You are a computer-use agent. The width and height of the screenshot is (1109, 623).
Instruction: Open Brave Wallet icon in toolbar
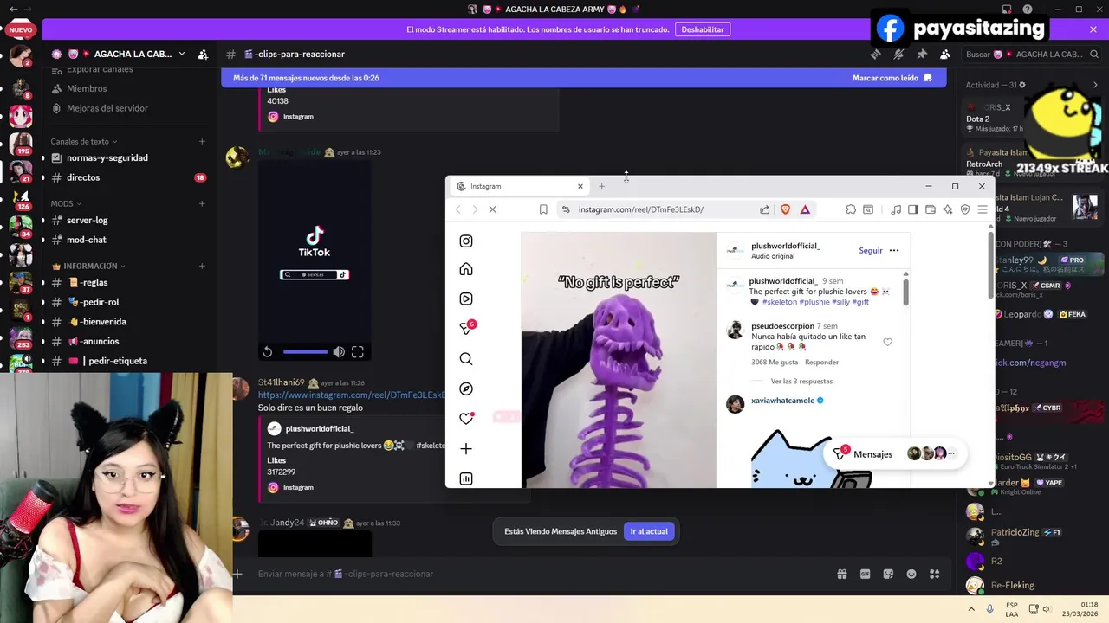click(x=931, y=209)
